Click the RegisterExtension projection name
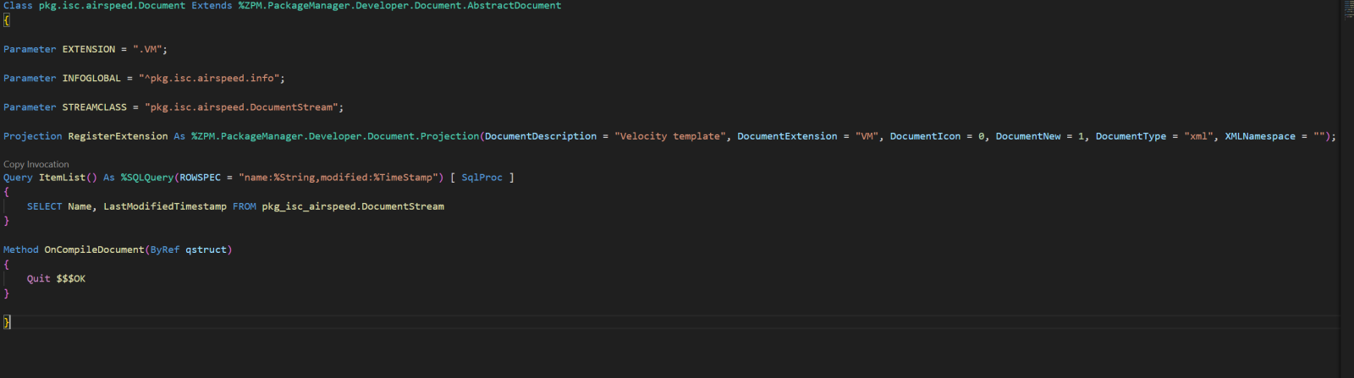The height and width of the screenshot is (378, 1354). (118, 136)
